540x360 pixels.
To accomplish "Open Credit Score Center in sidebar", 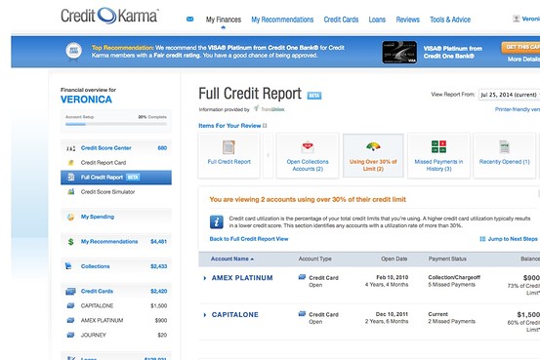I will (x=116, y=148).
